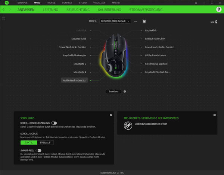Select the Freilauf scroll mode
This screenshot has height=175, width=224.
tap(46, 142)
